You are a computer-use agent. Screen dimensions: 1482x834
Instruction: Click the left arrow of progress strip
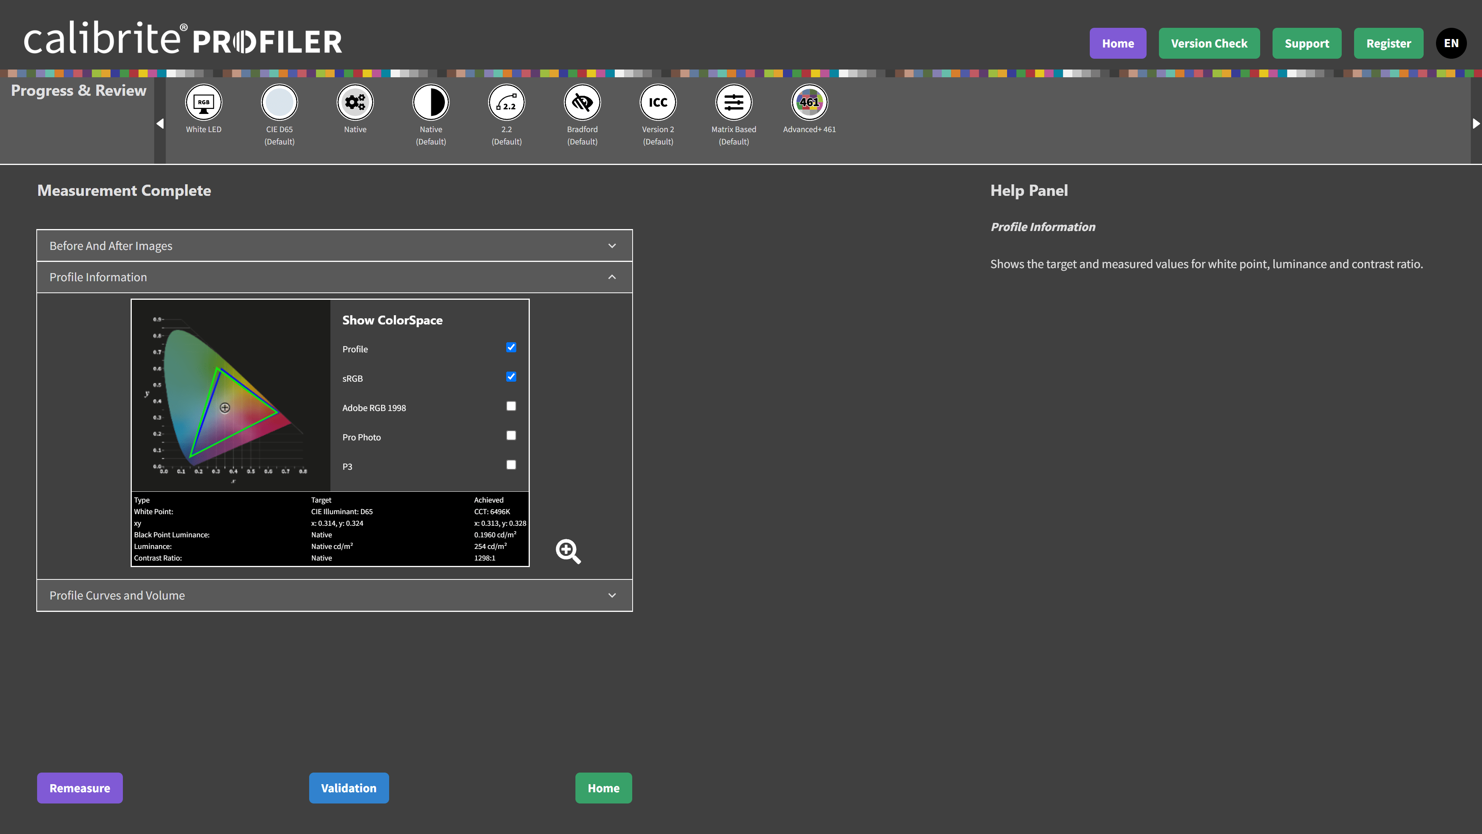(160, 123)
